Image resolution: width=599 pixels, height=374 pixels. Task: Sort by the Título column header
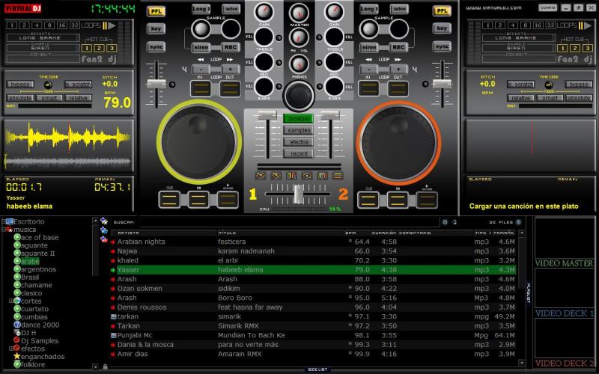280,233
